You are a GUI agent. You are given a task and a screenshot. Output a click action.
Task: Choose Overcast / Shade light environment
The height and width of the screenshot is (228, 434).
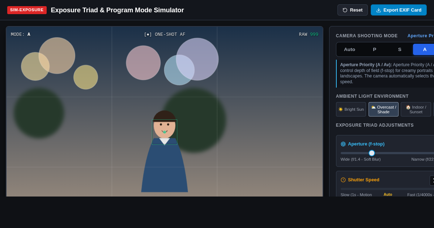(x=383, y=109)
